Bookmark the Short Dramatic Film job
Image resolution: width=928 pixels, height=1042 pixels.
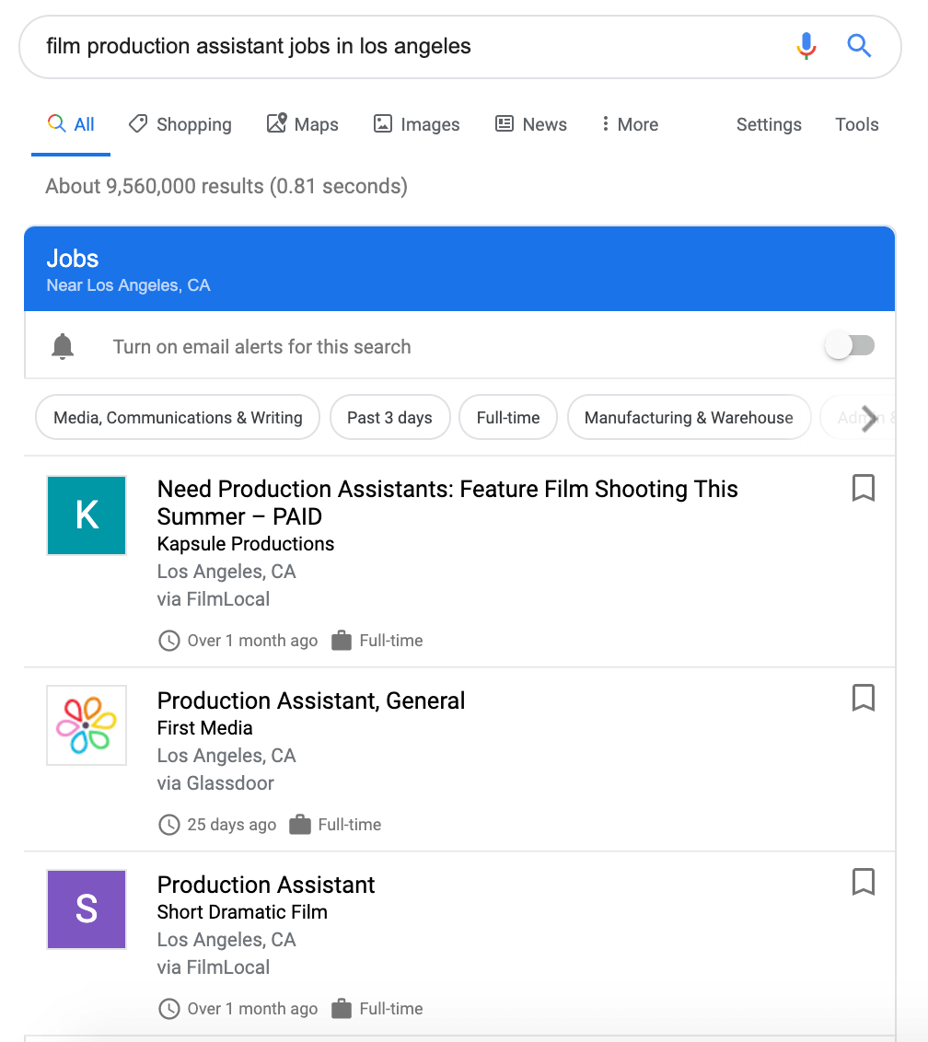click(863, 882)
